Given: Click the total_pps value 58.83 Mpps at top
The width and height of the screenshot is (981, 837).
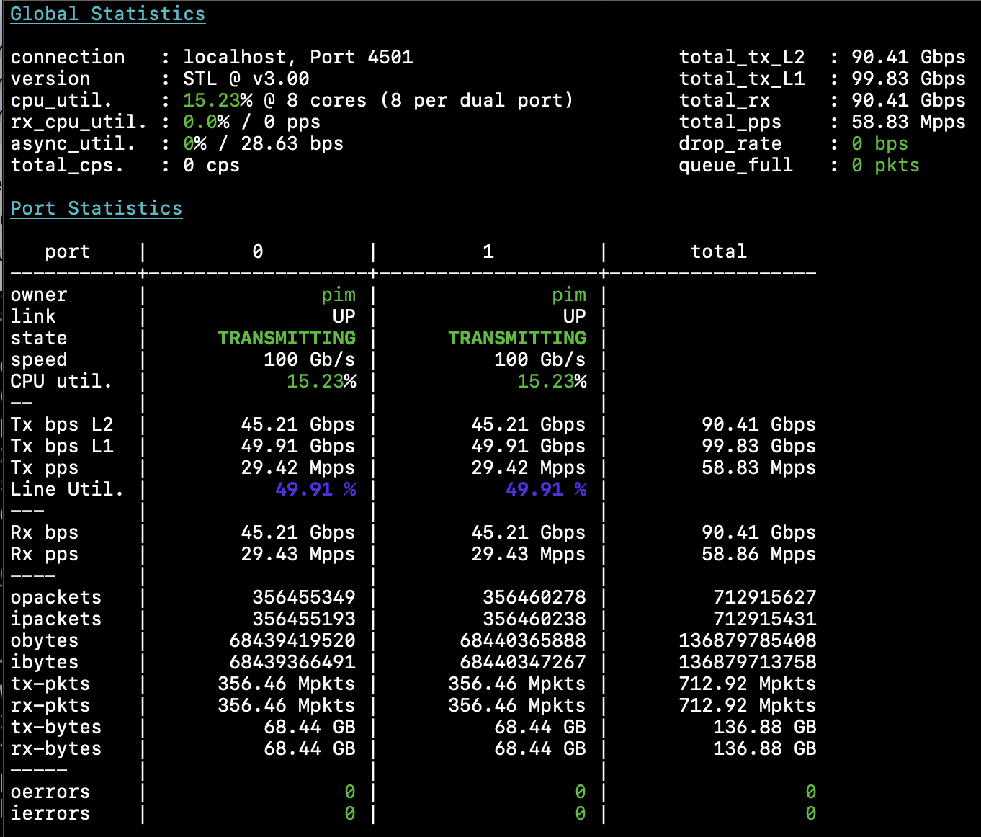Looking at the screenshot, I should (908, 122).
